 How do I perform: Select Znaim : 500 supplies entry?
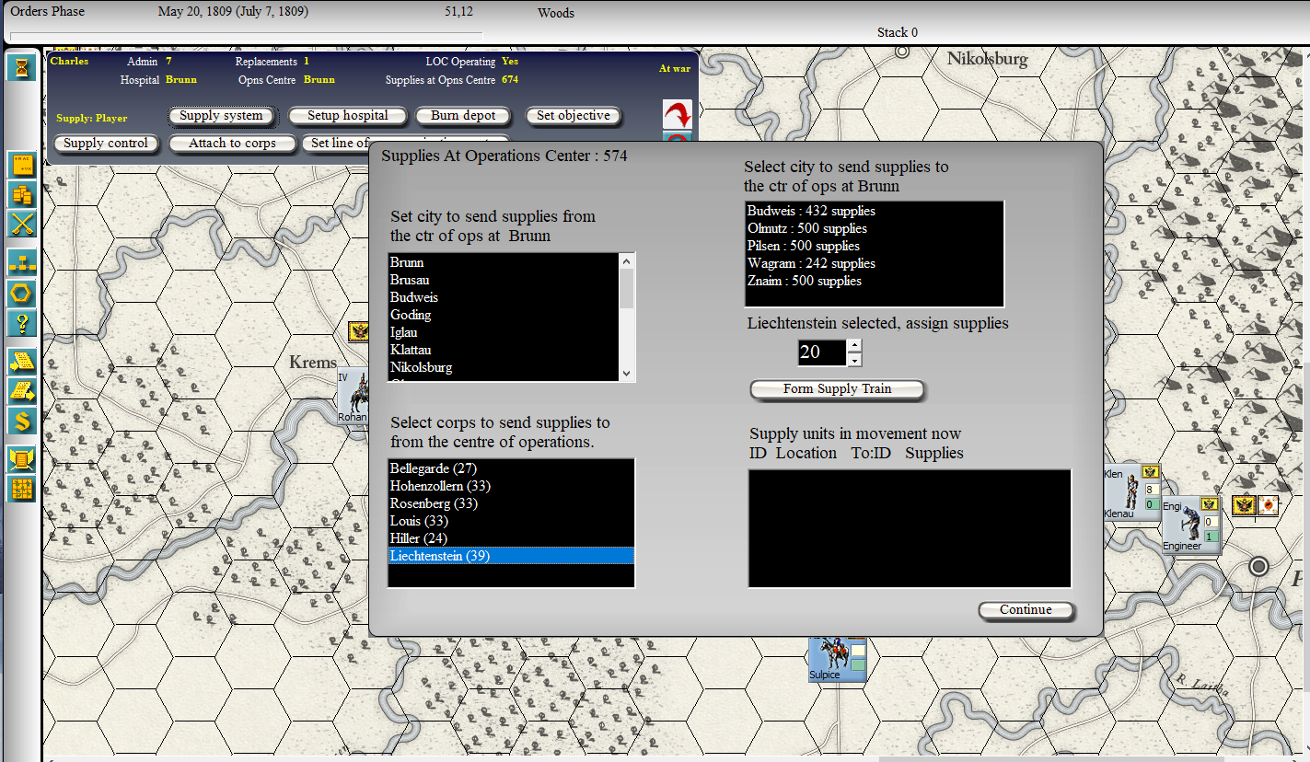874,281
